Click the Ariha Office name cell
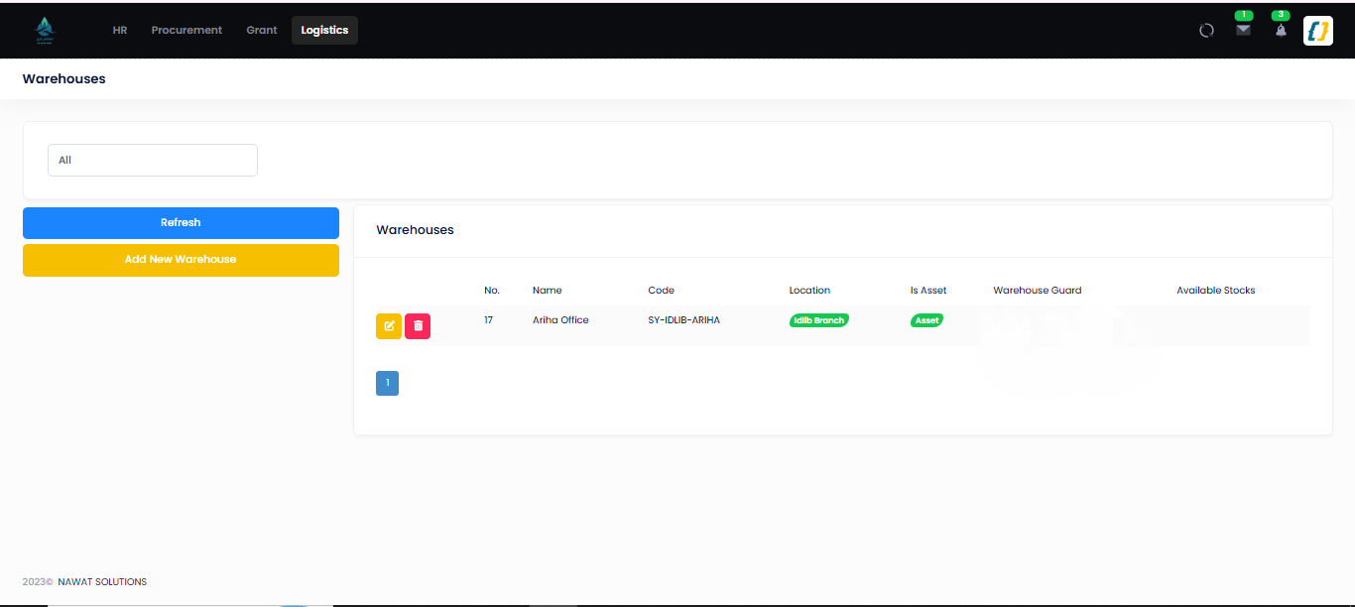Viewport: 1355px width, 607px height. tap(560, 320)
